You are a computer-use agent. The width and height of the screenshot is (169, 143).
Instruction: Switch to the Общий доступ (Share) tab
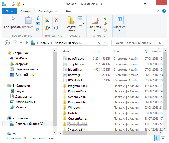(x=48, y=11)
